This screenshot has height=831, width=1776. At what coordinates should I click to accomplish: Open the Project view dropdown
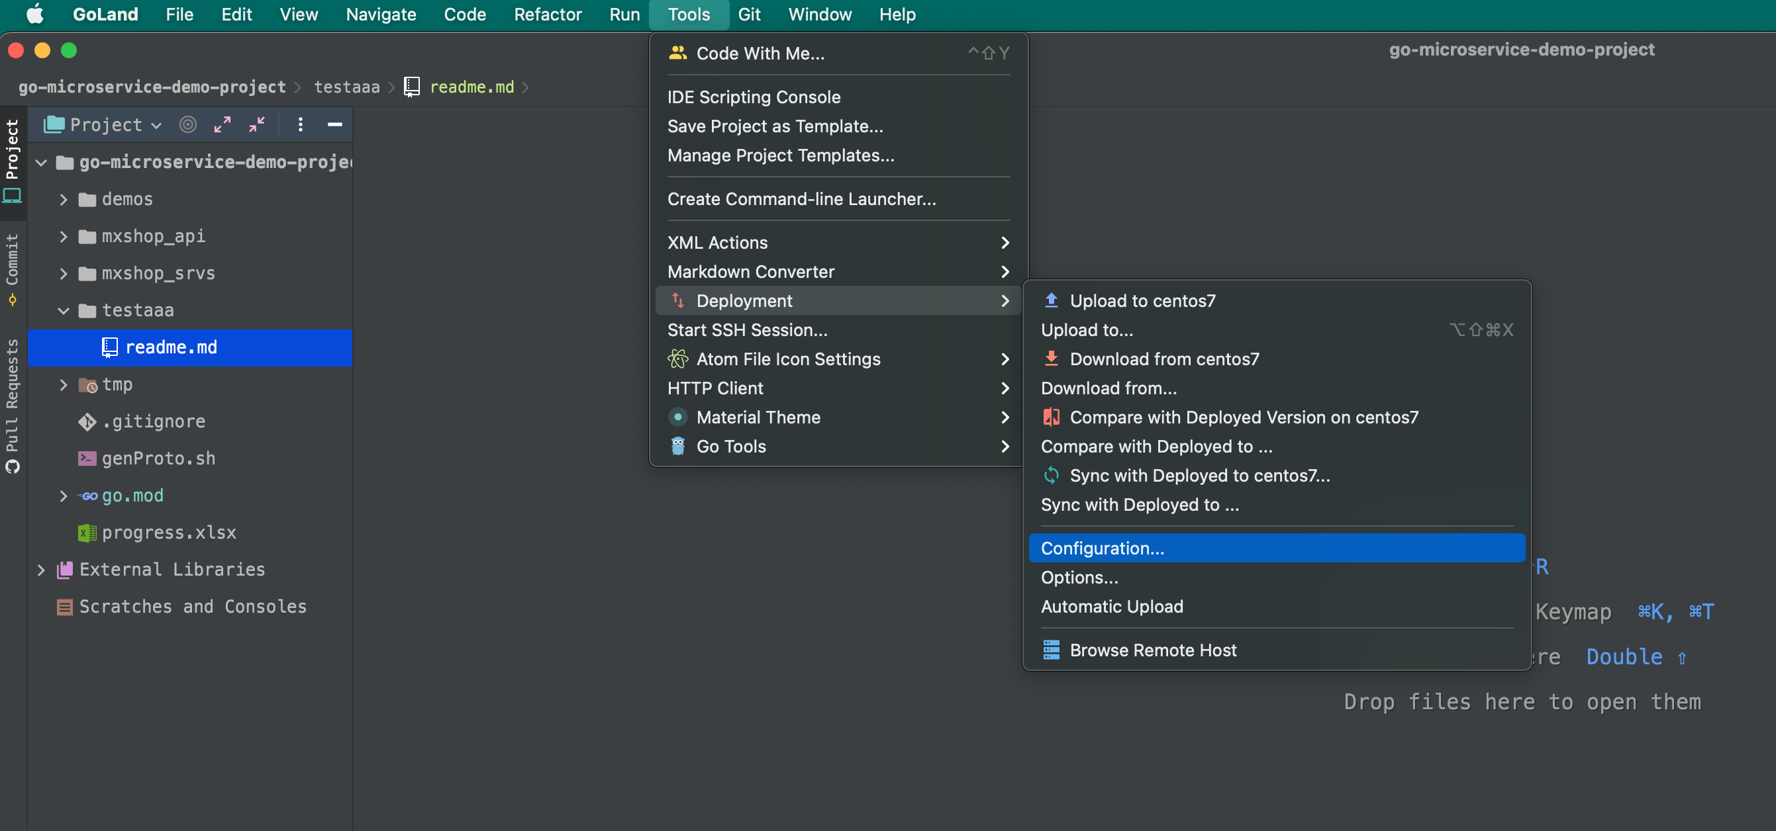pyautogui.click(x=103, y=125)
